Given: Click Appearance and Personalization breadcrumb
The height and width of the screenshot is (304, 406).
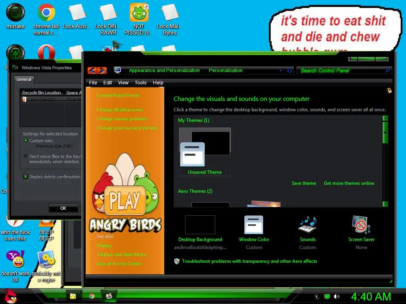Looking at the screenshot, I should click(165, 70).
